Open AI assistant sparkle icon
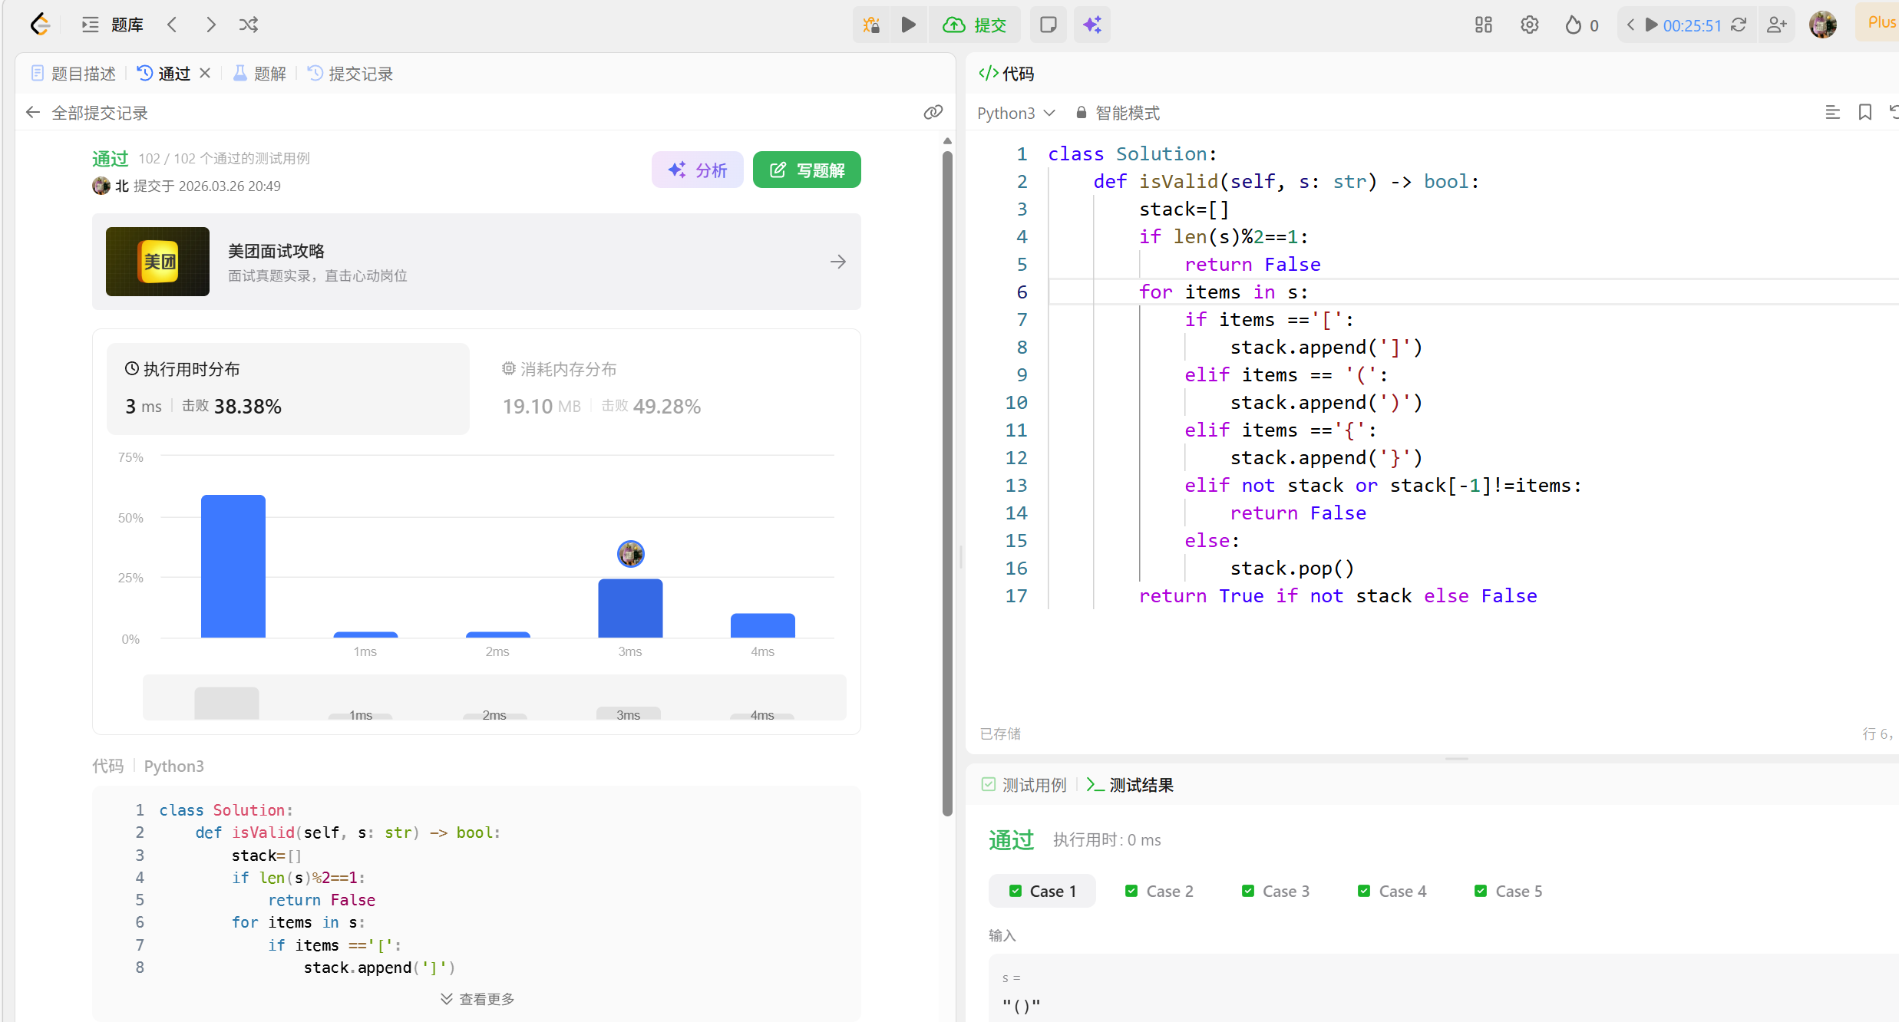The image size is (1899, 1022). [1092, 25]
